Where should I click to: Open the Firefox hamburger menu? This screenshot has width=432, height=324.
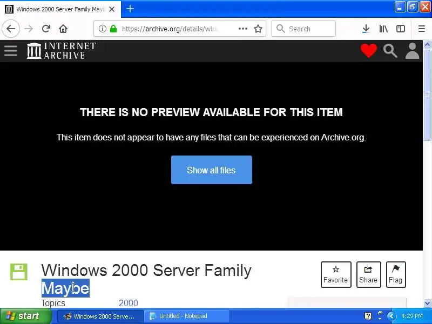tap(422, 29)
